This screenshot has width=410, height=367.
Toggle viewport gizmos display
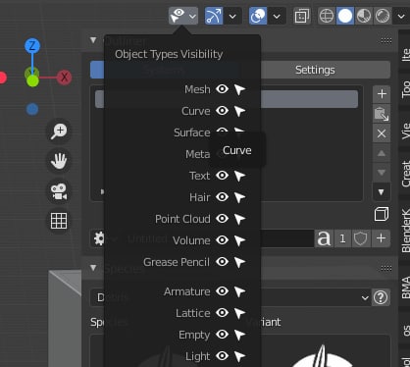214,16
